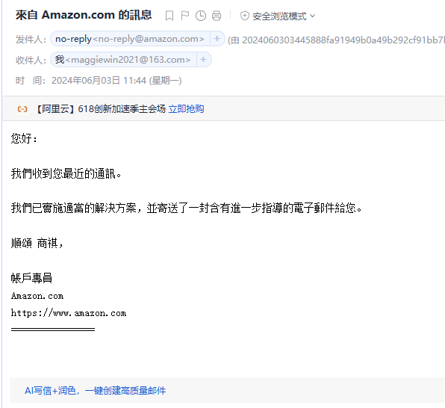The height and width of the screenshot is (408, 445).
Task: Add recipient maggiewin2021 with plus button
Action: (203, 60)
